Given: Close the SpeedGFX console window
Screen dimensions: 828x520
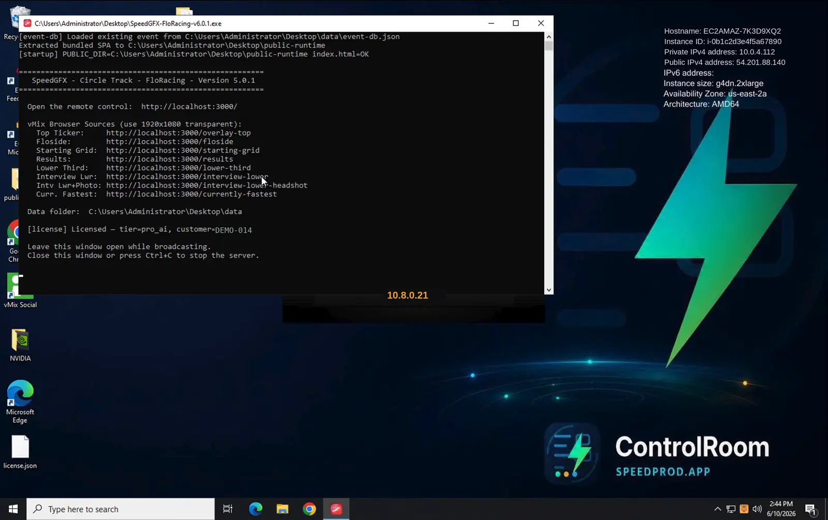Looking at the screenshot, I should pos(541,23).
